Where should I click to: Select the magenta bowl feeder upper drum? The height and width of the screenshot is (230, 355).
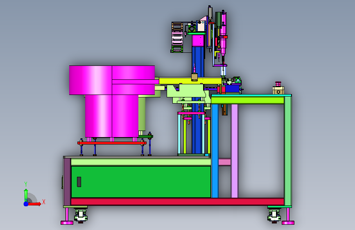[112, 80]
